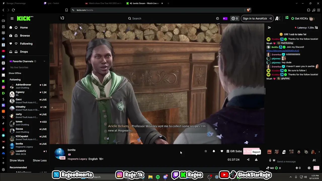Click the microphone icon in chat input
This screenshot has height=181, width=322.
270,160
